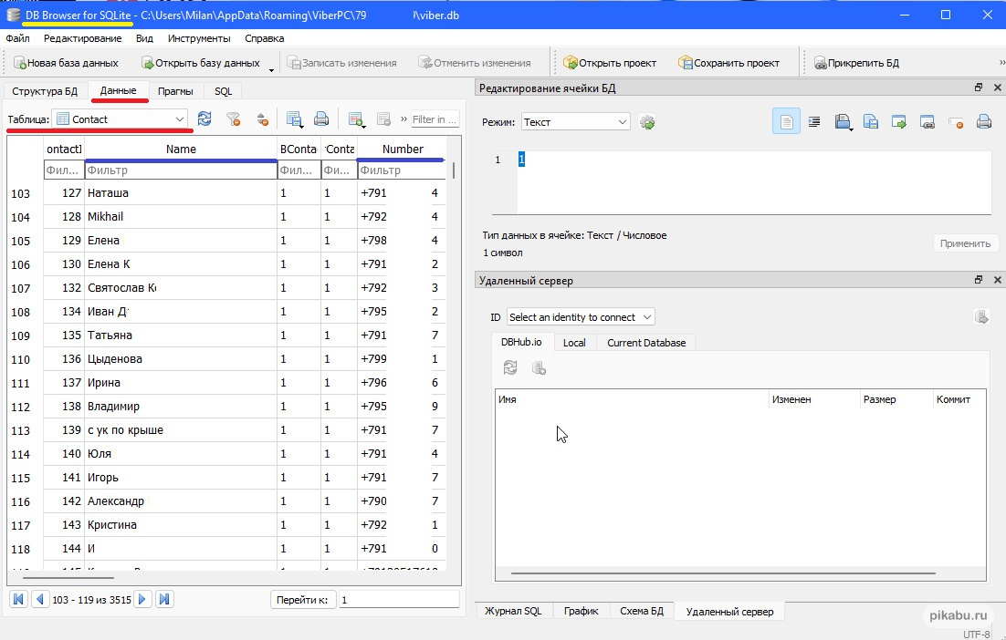
Task: Click the clear all filters icon
Action: [233, 119]
